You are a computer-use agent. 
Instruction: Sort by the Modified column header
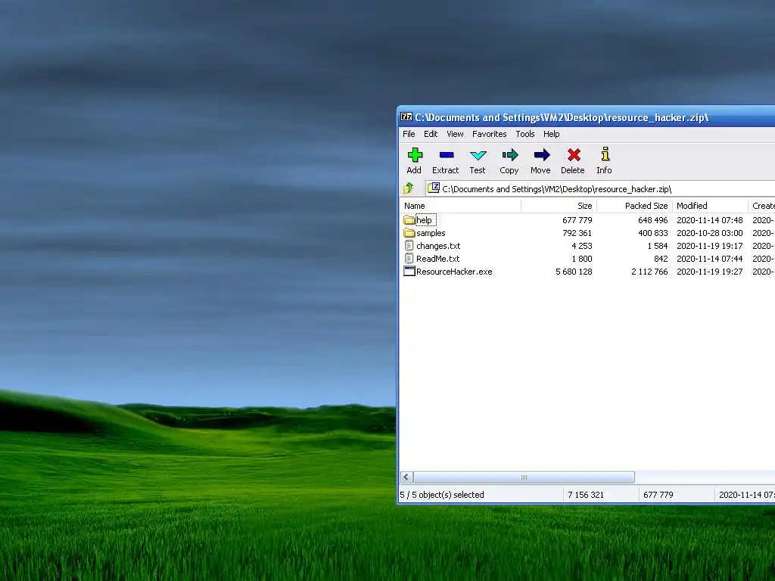[x=710, y=206]
